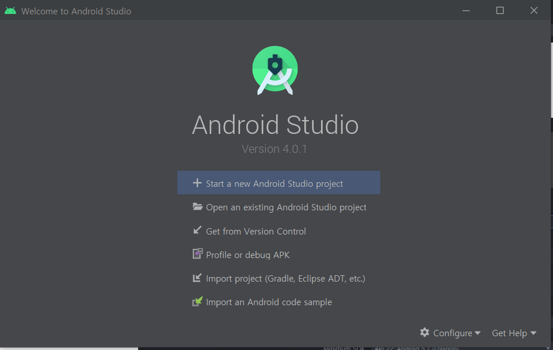The image size is (553, 350).
Task: Click the Welcome to Android Studio title
Action: 76,11
